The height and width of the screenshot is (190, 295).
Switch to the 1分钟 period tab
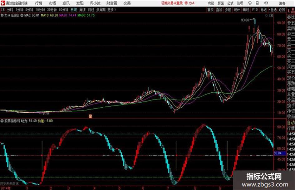click(x=19, y=10)
